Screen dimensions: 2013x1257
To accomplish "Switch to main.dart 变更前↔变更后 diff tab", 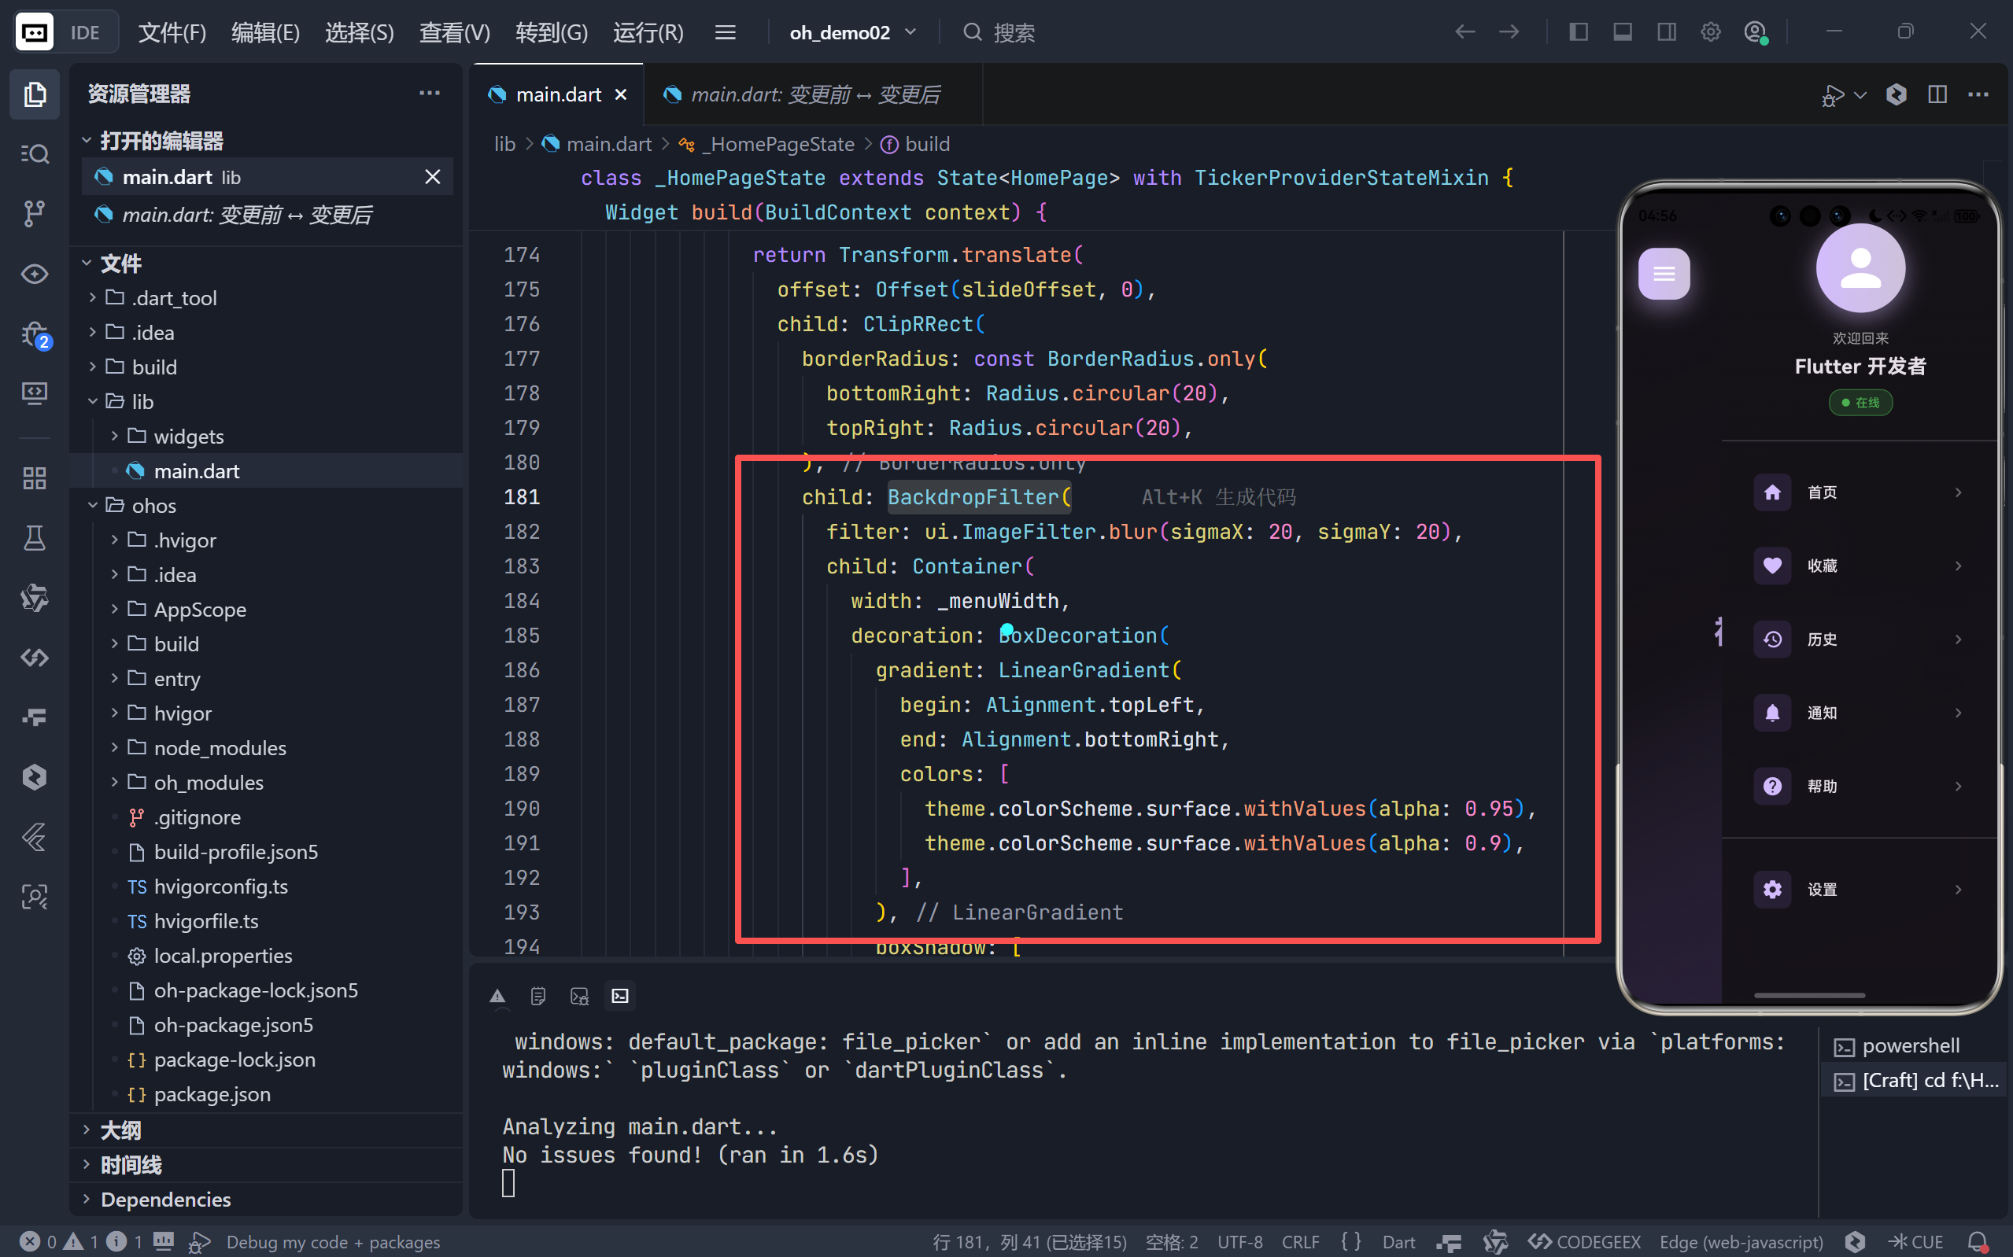I will point(813,94).
